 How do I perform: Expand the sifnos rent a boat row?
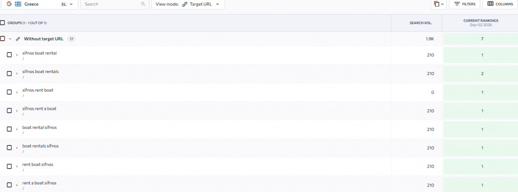(17, 111)
